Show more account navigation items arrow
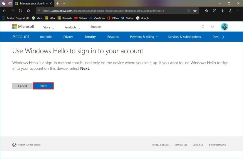This screenshot has height=159, width=243. (223, 37)
